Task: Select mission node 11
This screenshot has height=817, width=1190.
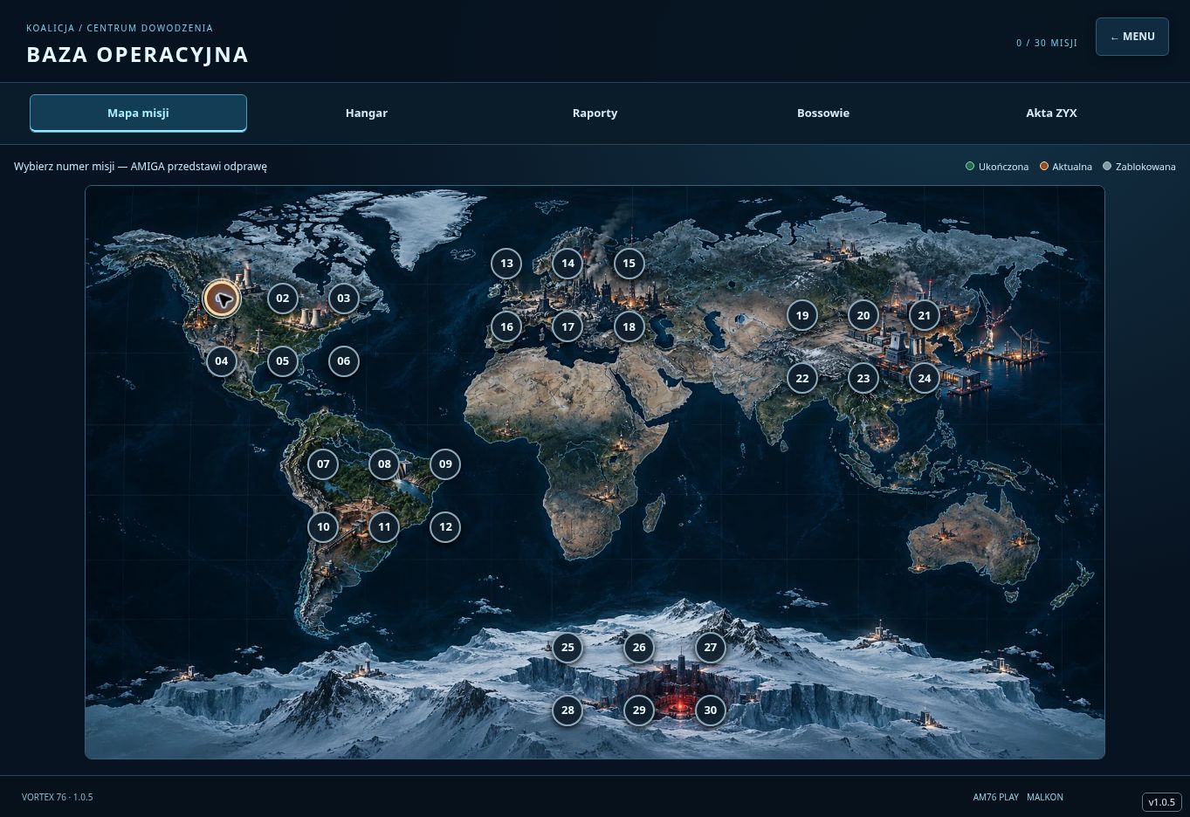Action: coord(384,527)
